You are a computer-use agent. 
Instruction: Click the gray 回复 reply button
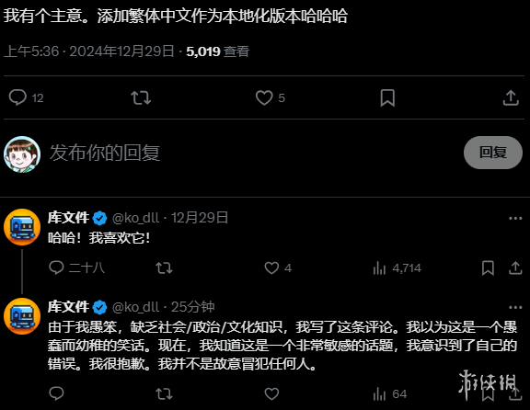[493, 153]
